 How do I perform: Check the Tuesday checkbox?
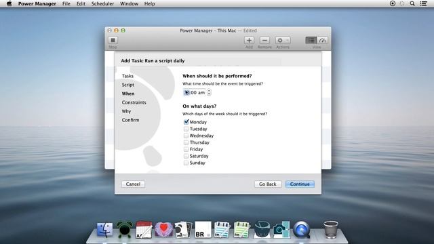pyautogui.click(x=186, y=129)
